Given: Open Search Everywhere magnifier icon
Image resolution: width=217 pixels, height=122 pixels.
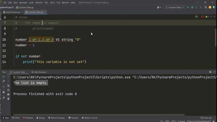Looking at the screenshot, I should [x=206, y=7].
